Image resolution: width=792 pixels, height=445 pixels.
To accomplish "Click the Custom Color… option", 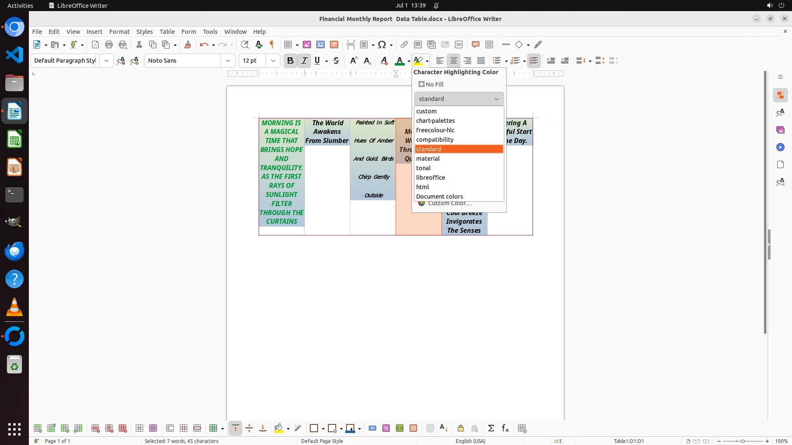I will (450, 204).
